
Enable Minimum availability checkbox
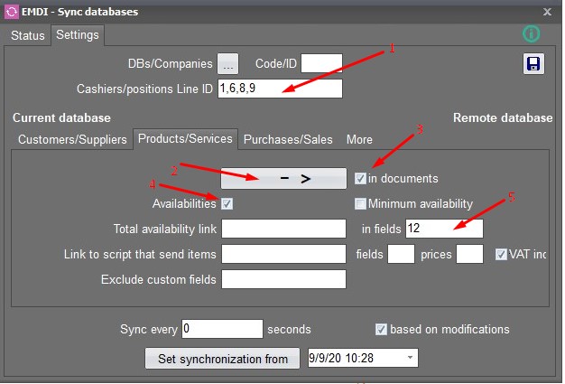(360, 203)
